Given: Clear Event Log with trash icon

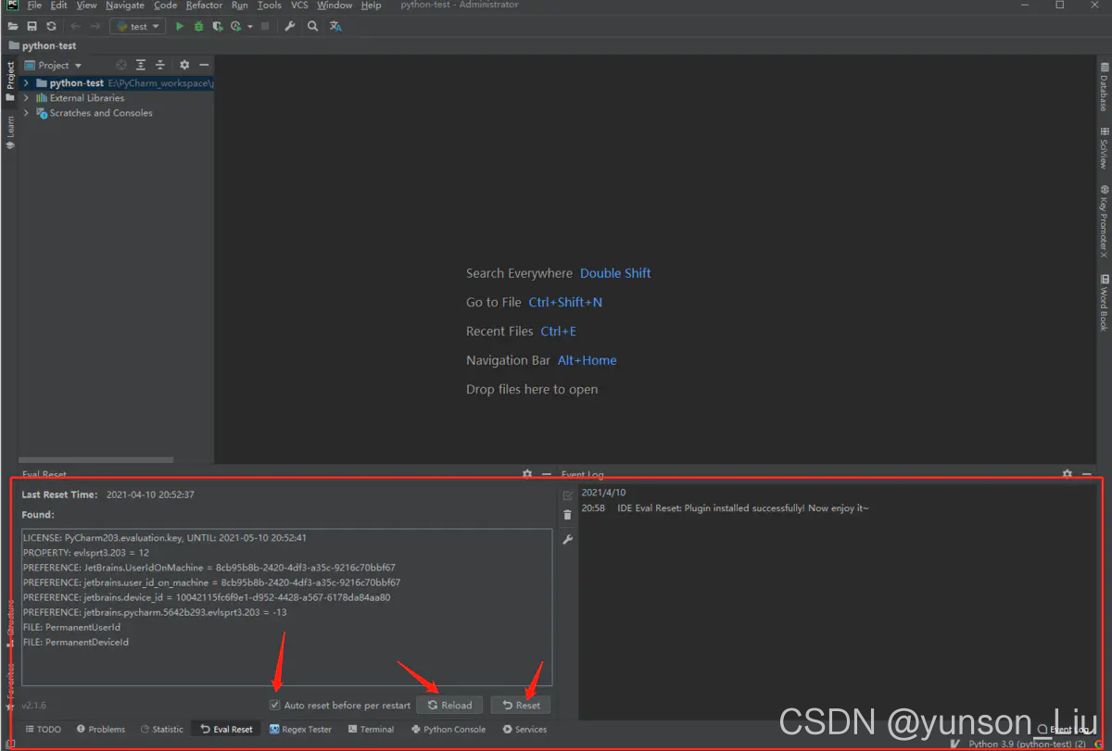Looking at the screenshot, I should coord(568,516).
